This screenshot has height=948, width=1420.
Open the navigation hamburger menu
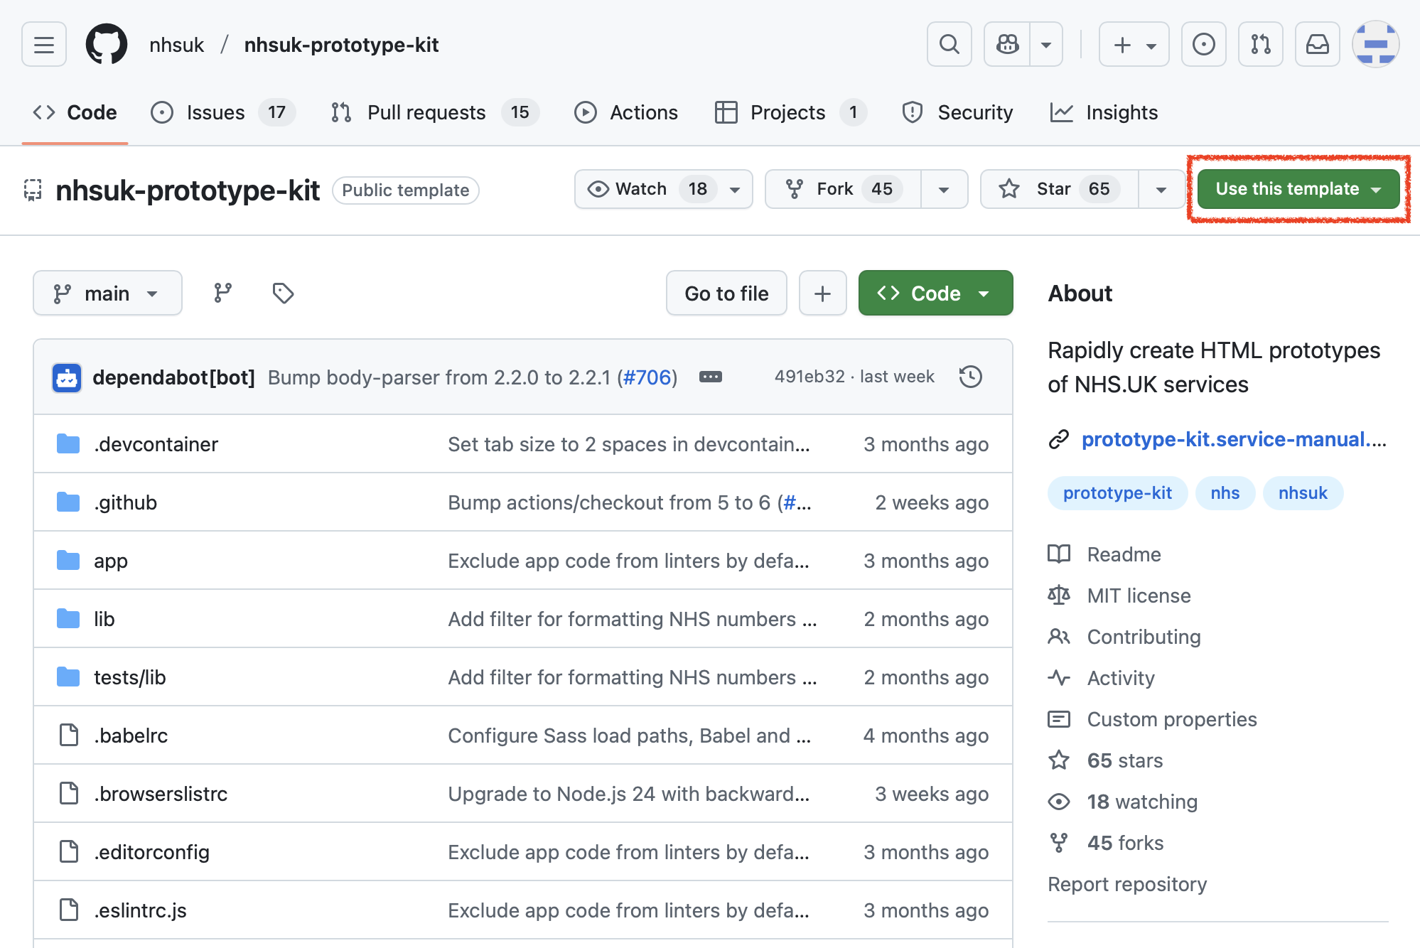[43, 44]
